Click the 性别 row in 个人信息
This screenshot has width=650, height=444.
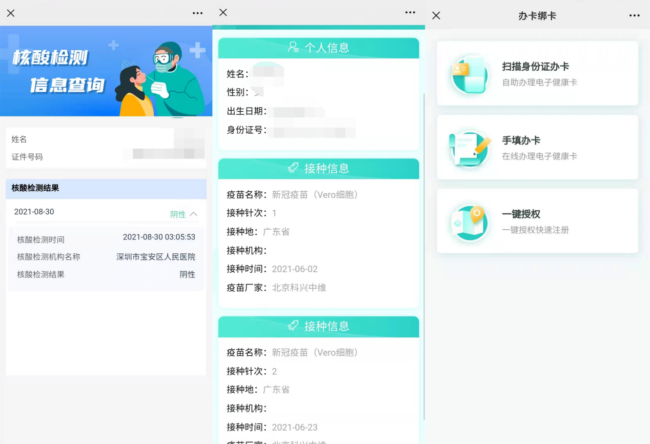point(319,92)
